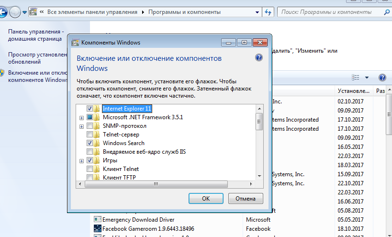Click the forward navigation arrow
The image size is (392, 237).
15,12
